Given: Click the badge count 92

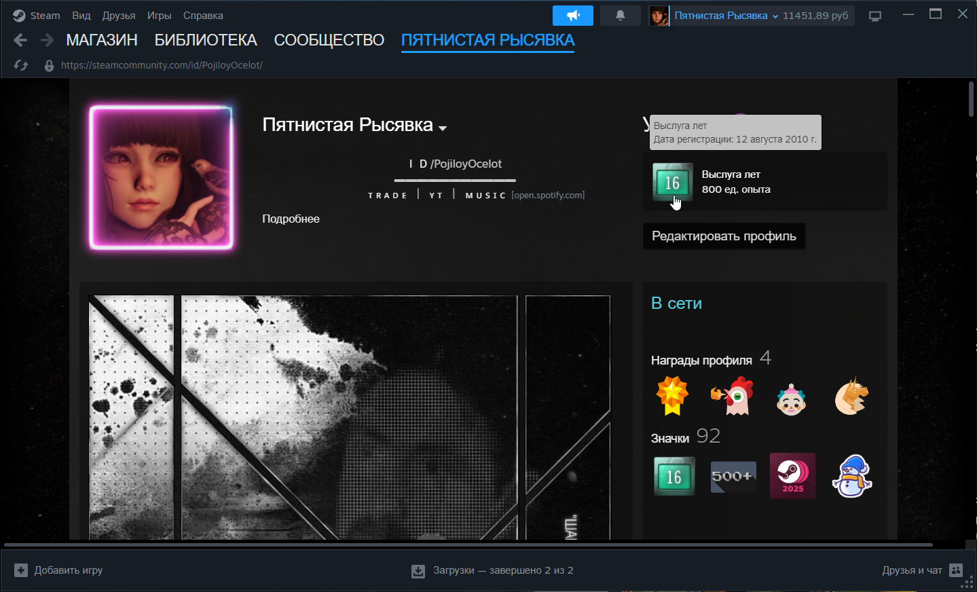Looking at the screenshot, I should (x=708, y=436).
